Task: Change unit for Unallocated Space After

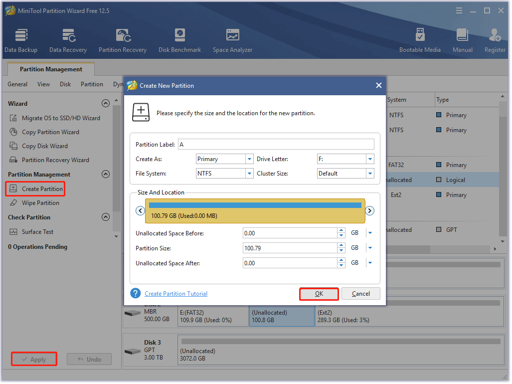Action: pyautogui.click(x=371, y=263)
